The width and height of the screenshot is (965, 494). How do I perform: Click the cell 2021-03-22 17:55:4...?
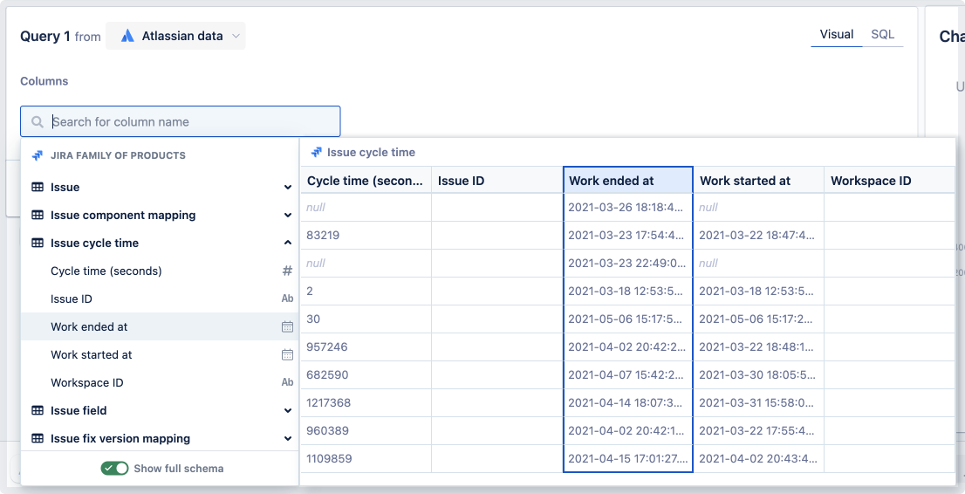click(x=759, y=430)
